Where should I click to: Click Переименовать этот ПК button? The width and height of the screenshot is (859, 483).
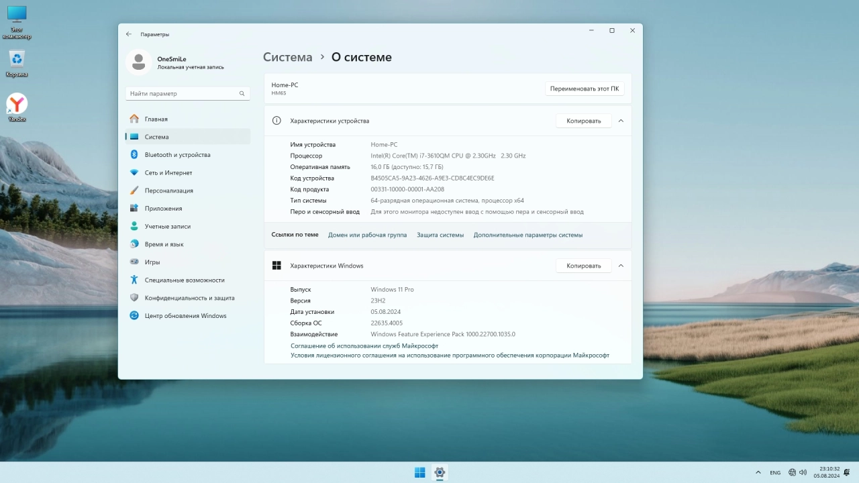tap(585, 89)
